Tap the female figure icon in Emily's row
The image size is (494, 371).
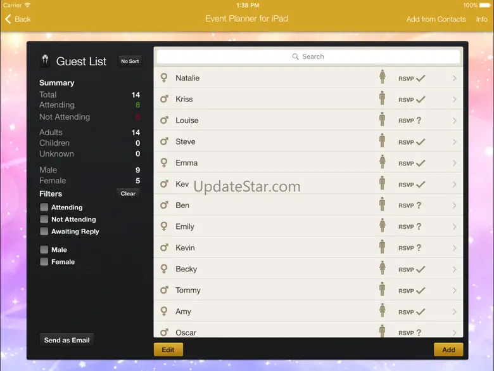[x=382, y=226]
